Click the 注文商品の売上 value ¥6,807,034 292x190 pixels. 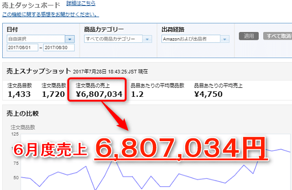click(x=99, y=95)
